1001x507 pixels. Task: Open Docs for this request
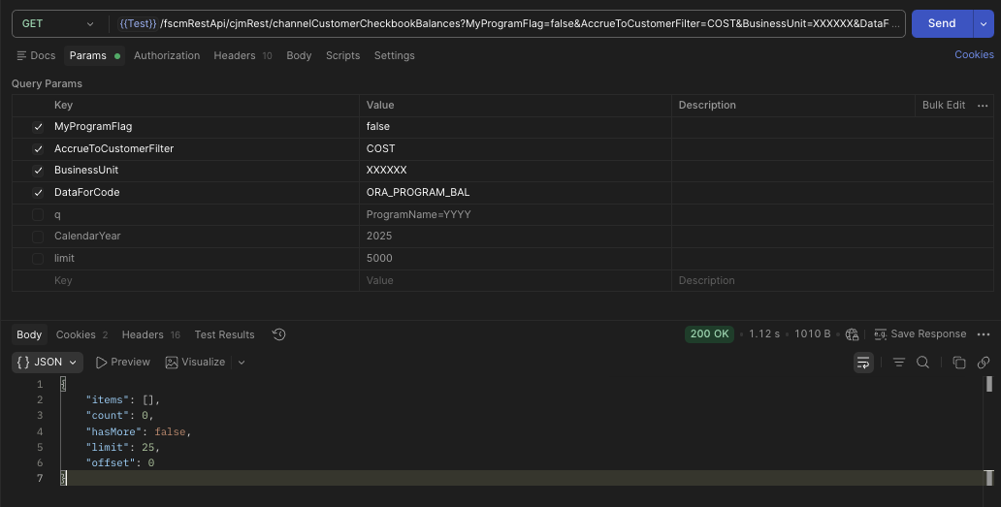[x=37, y=55]
